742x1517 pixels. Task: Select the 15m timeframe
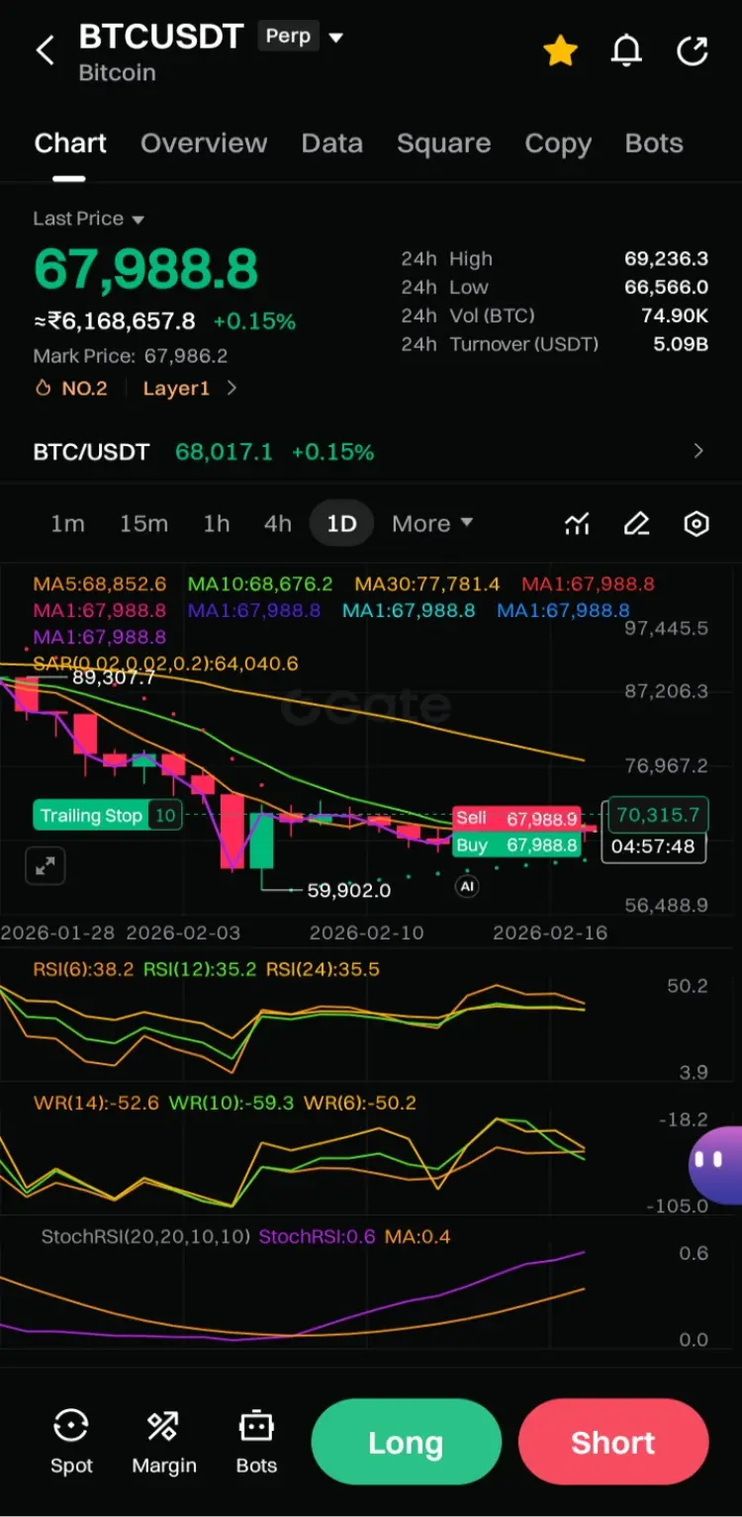click(143, 524)
